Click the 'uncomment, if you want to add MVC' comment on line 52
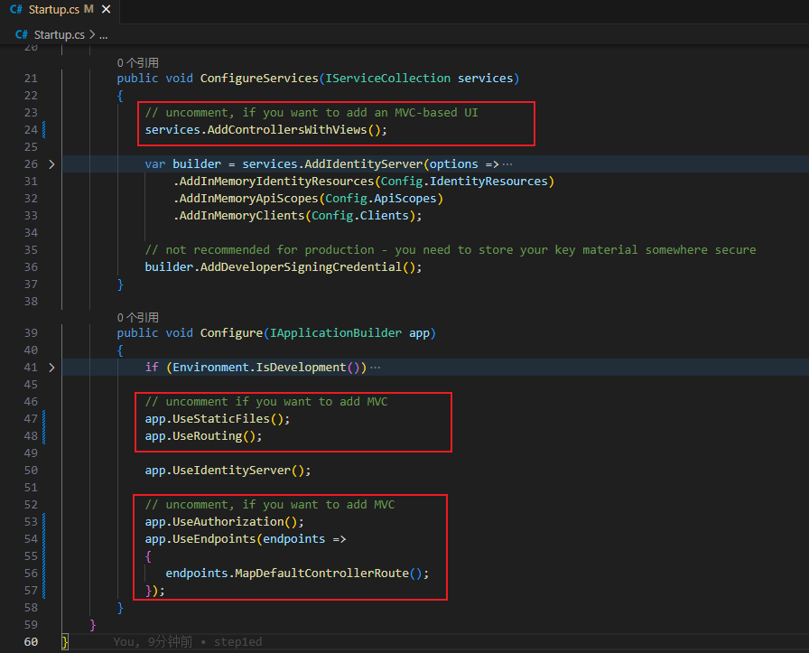This screenshot has height=653, width=809. 270,504
